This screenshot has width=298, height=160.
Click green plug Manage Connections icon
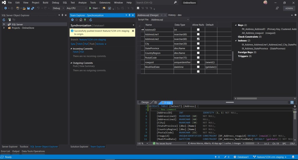[85, 20]
